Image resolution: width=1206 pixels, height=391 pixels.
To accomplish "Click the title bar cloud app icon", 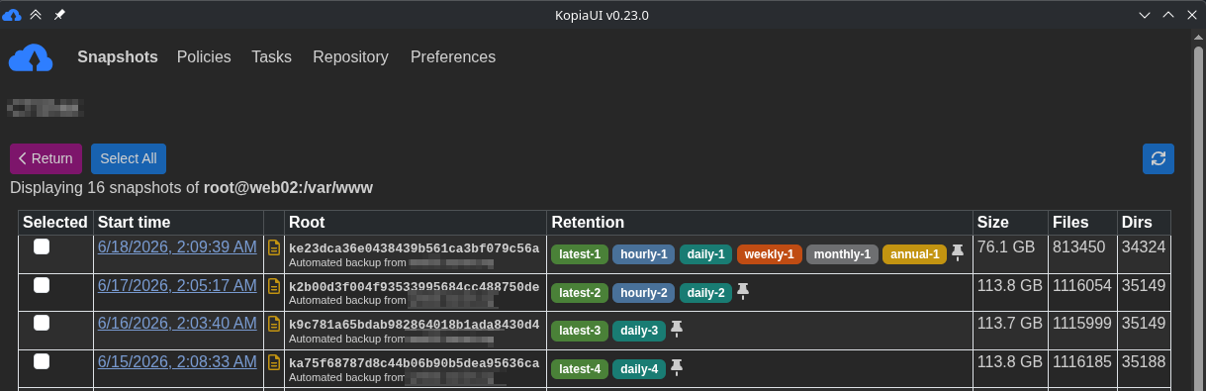I will click(12, 15).
